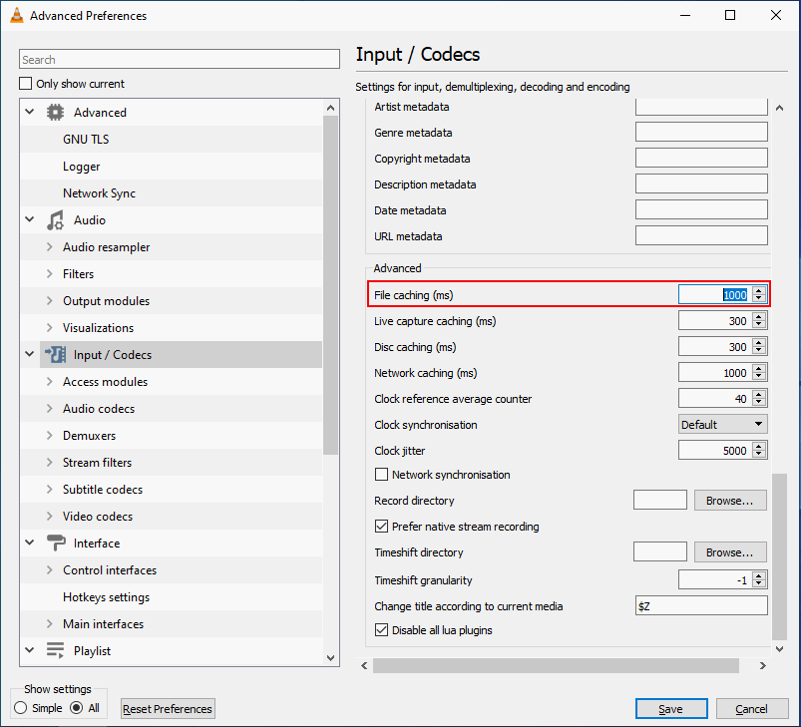Image resolution: width=801 pixels, height=727 pixels.
Task: Click the URL metadata field
Action: tap(701, 235)
